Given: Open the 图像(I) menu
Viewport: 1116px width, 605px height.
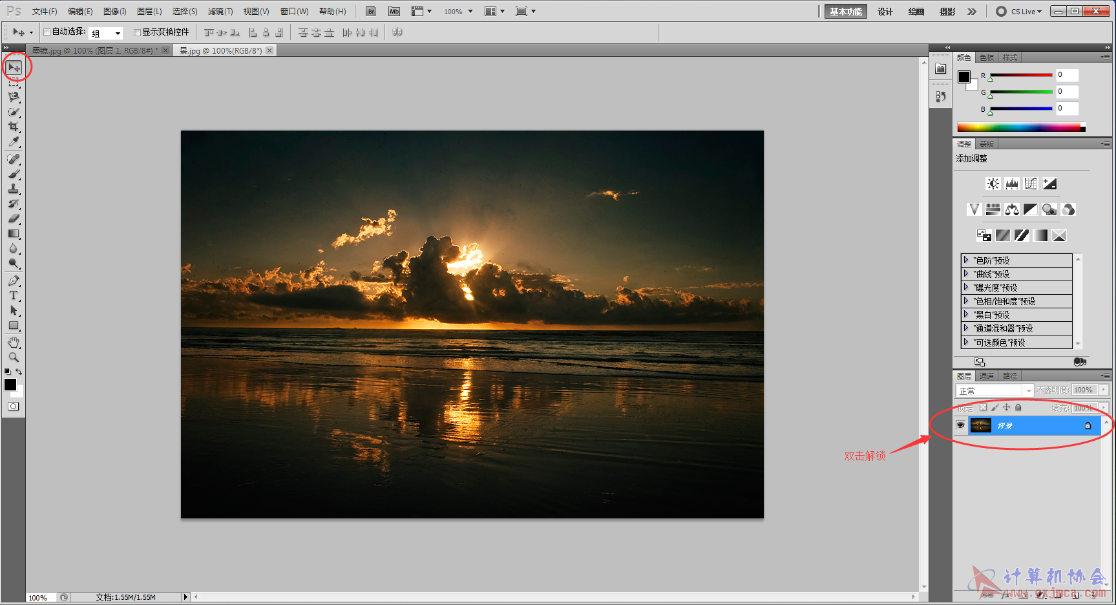Looking at the screenshot, I should click(x=115, y=12).
